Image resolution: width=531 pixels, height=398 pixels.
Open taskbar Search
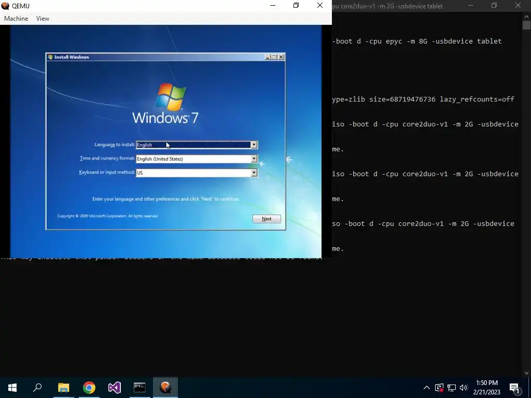(x=37, y=388)
